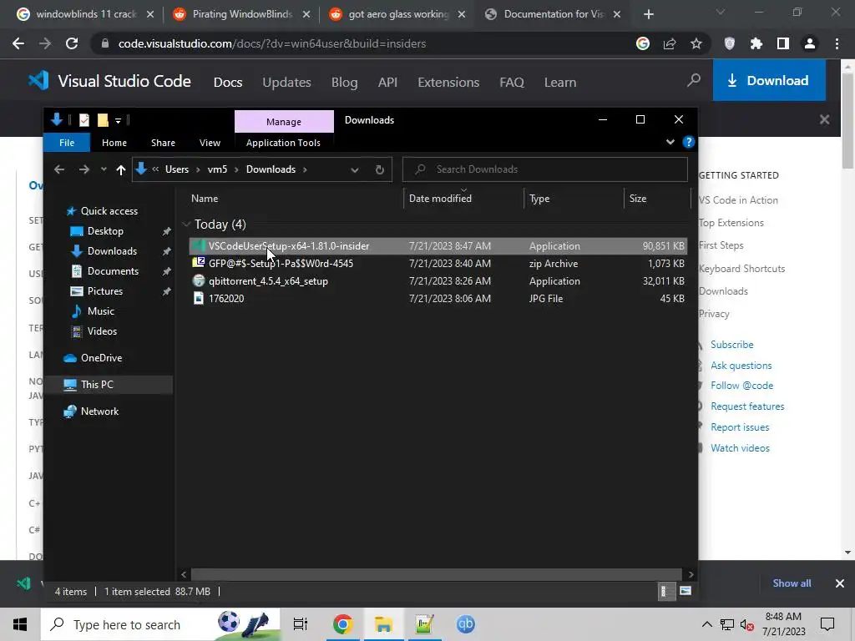Sort files by the Size column

pyautogui.click(x=656, y=199)
